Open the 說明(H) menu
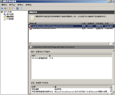The height and width of the screenshot is (95, 115). click(29, 5)
